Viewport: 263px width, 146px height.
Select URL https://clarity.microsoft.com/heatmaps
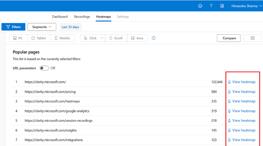click(52, 101)
